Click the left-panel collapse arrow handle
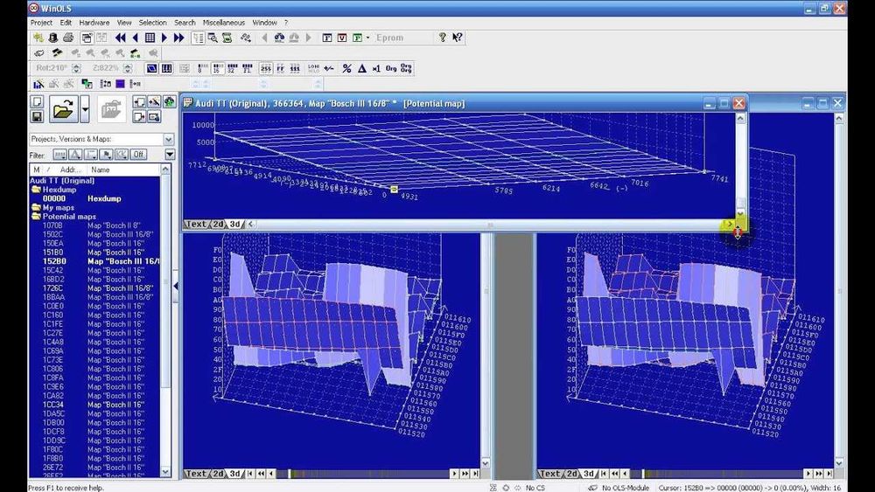 [176, 286]
